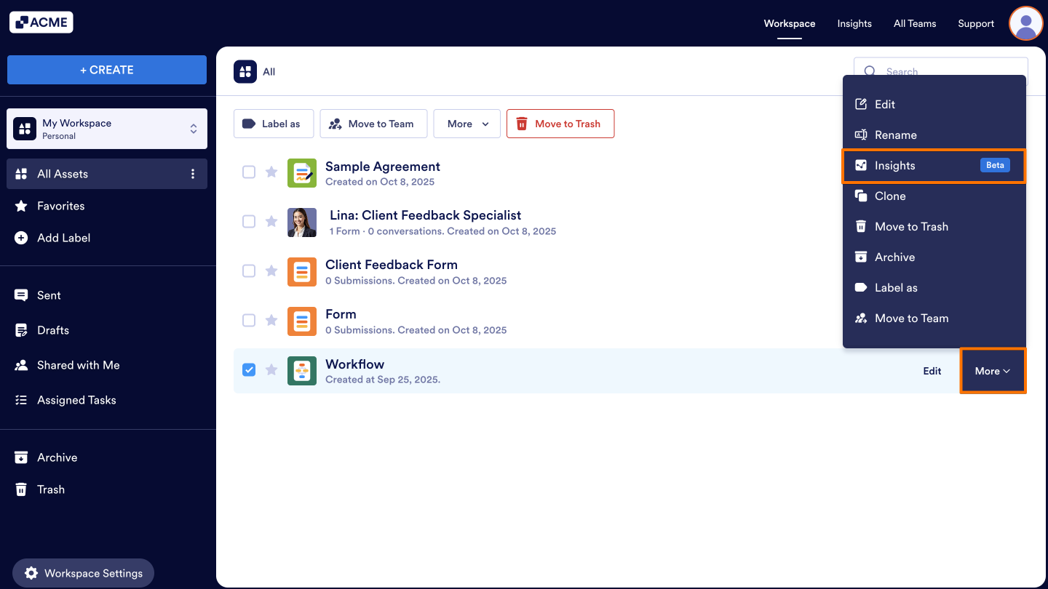This screenshot has width=1048, height=589.
Task: Open Drafts from the sidebar
Action: (52, 330)
